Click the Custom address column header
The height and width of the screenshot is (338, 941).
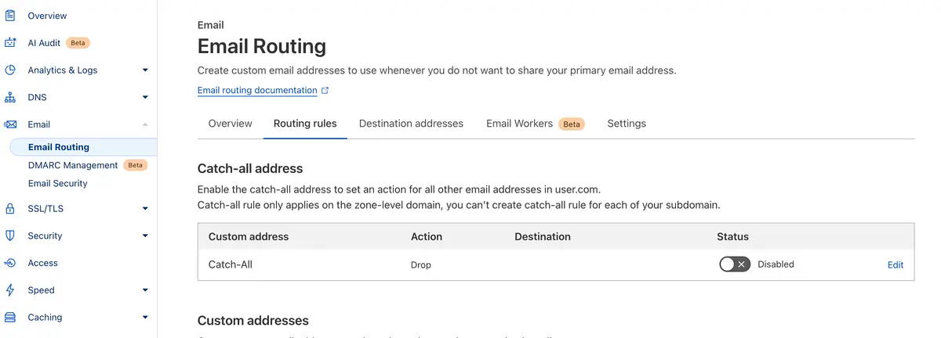pos(249,236)
